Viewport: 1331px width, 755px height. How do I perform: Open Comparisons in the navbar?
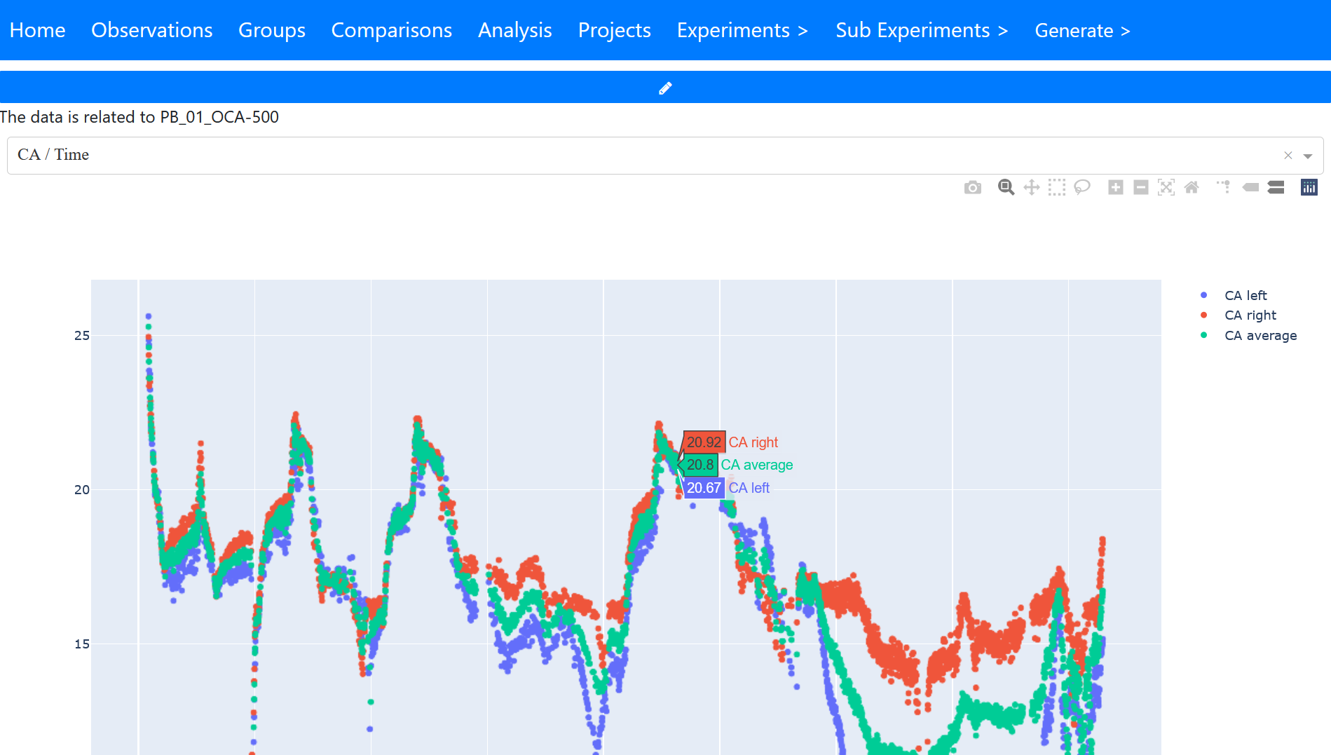coord(392,30)
